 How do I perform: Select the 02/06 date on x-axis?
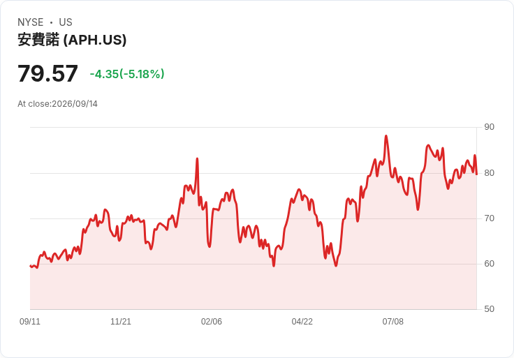coord(212,321)
